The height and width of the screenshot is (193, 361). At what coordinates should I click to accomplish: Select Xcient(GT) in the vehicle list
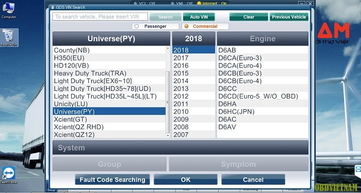109,119
